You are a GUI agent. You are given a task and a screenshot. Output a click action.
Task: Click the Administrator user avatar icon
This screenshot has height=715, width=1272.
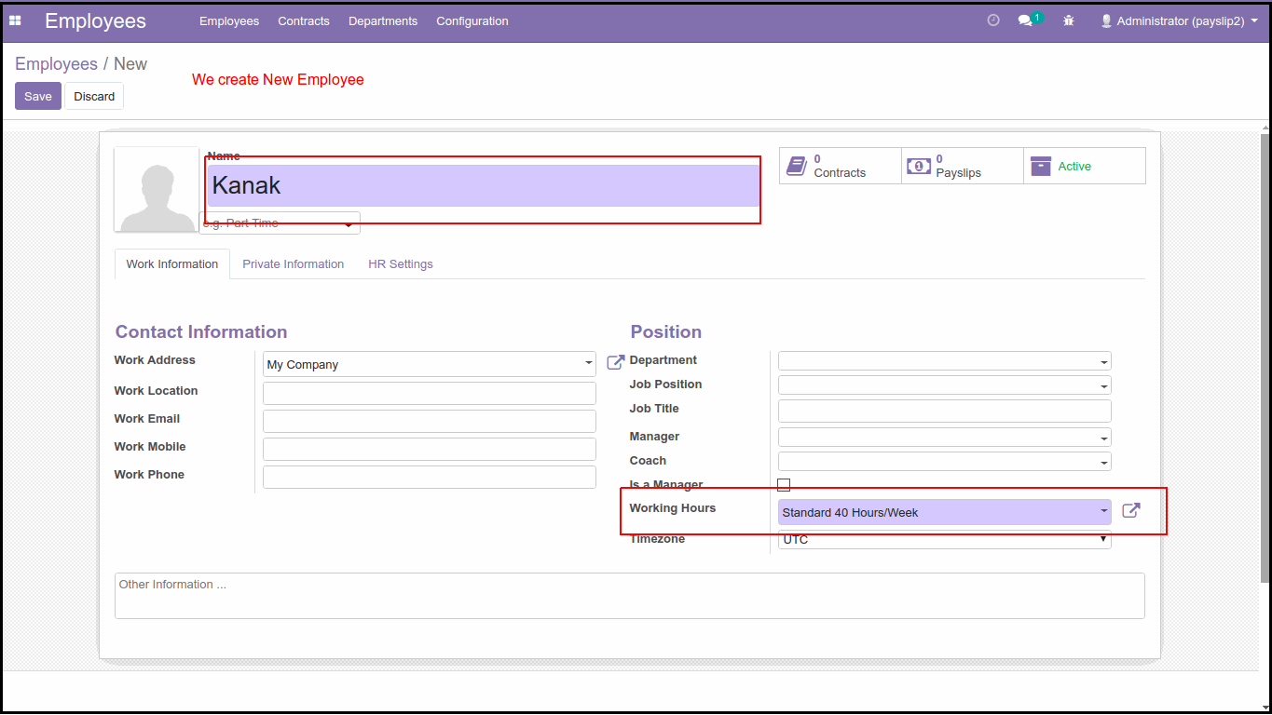click(x=1106, y=20)
